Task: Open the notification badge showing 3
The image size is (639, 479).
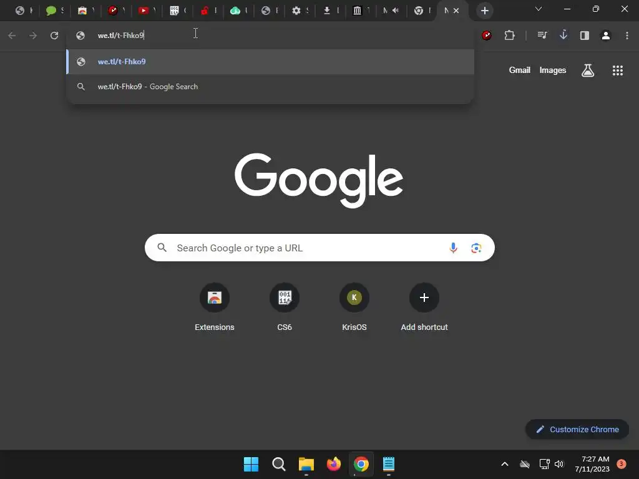Action: pyautogui.click(x=621, y=464)
